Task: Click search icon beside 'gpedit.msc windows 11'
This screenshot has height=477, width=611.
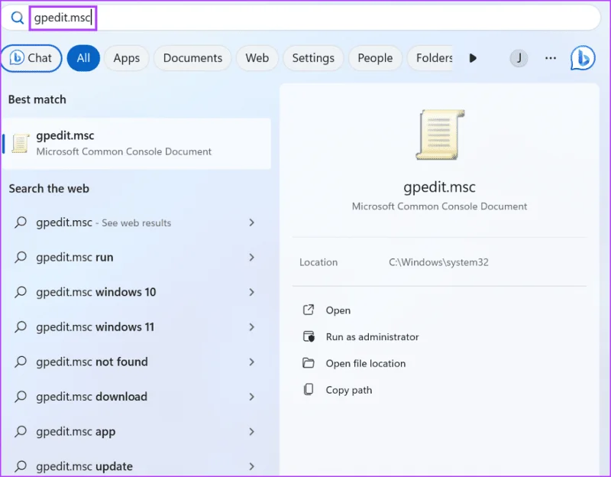Action: click(x=21, y=327)
